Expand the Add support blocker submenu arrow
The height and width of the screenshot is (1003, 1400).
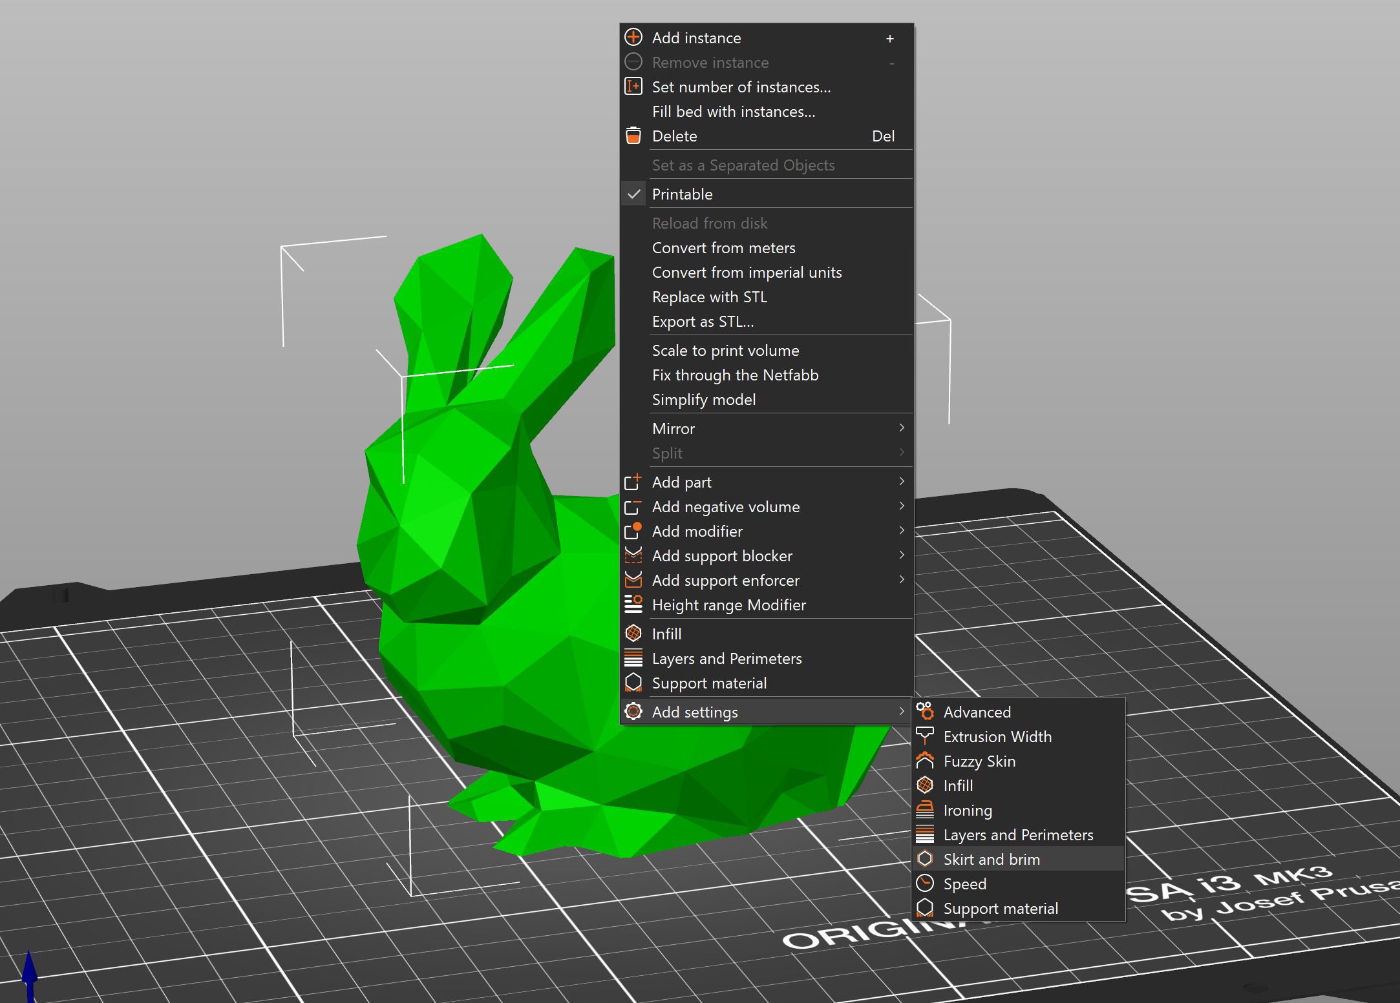tap(902, 555)
